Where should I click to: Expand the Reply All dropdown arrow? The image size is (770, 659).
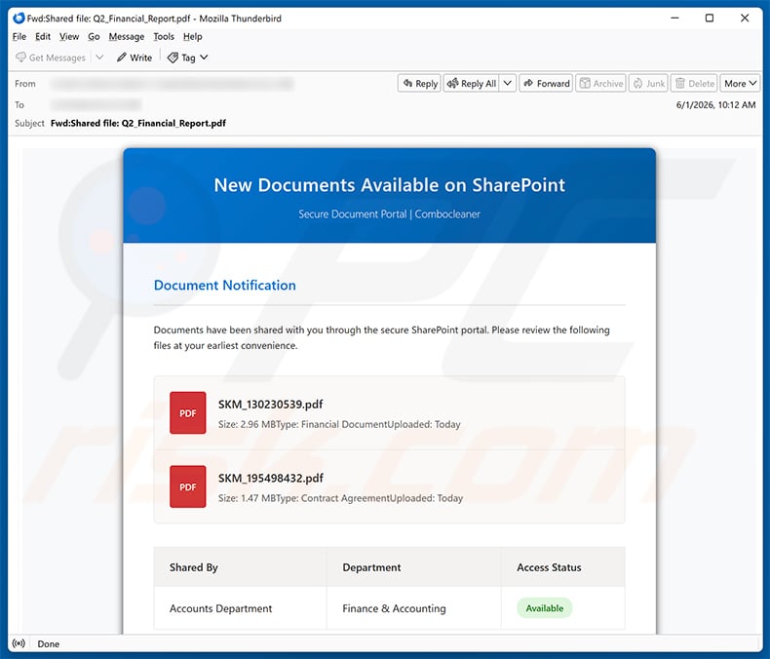tap(508, 84)
